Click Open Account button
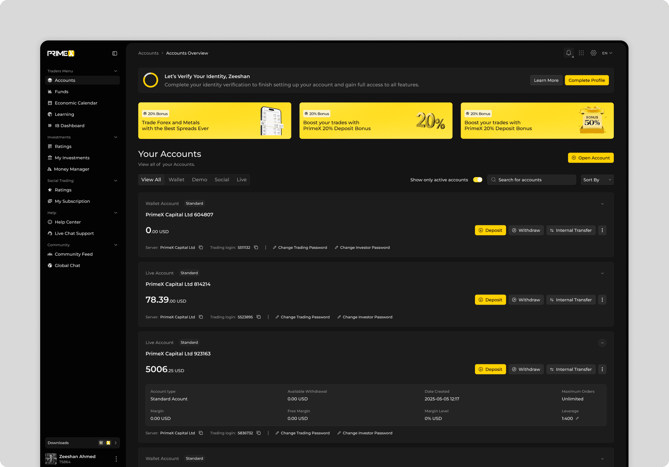Viewport: 669px width, 467px height. [x=590, y=158]
